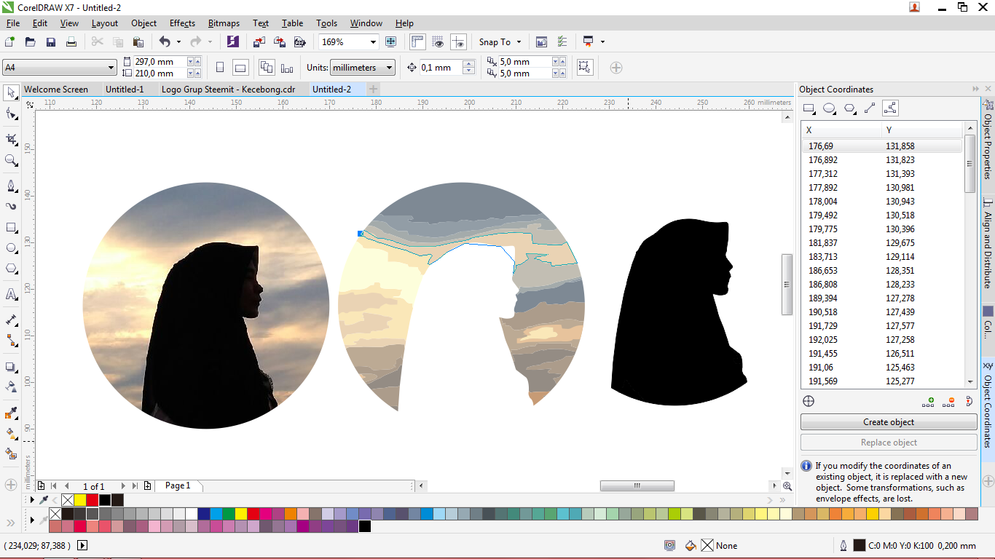The image size is (995, 559).
Task: Open the Effects menu
Action: 182,23
